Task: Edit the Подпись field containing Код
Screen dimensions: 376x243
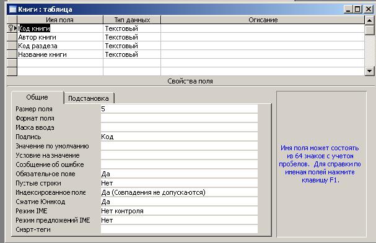Action: click(179, 137)
